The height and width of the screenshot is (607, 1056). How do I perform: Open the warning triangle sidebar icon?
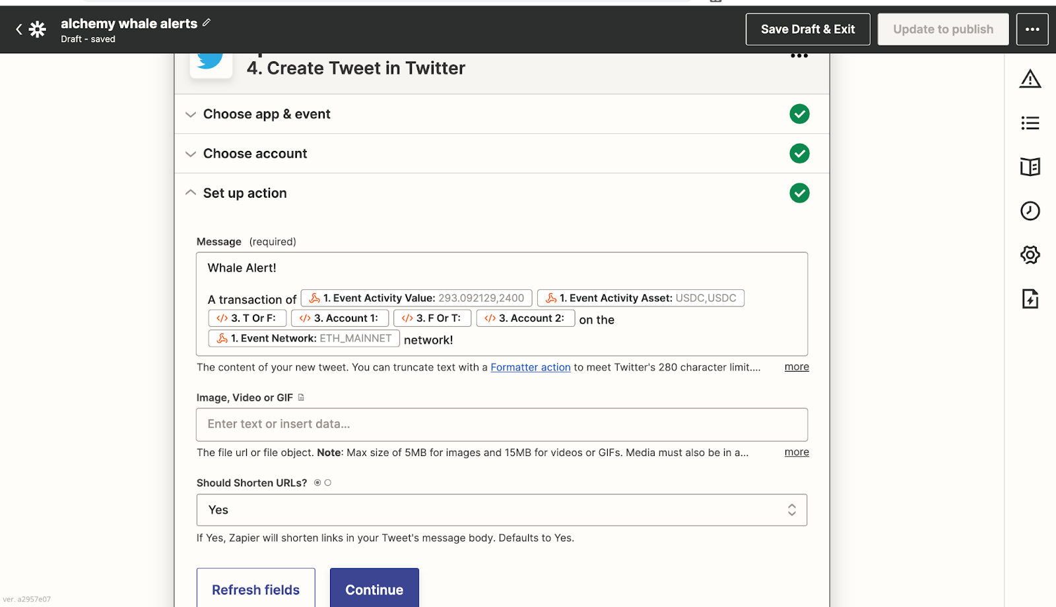[1030, 80]
